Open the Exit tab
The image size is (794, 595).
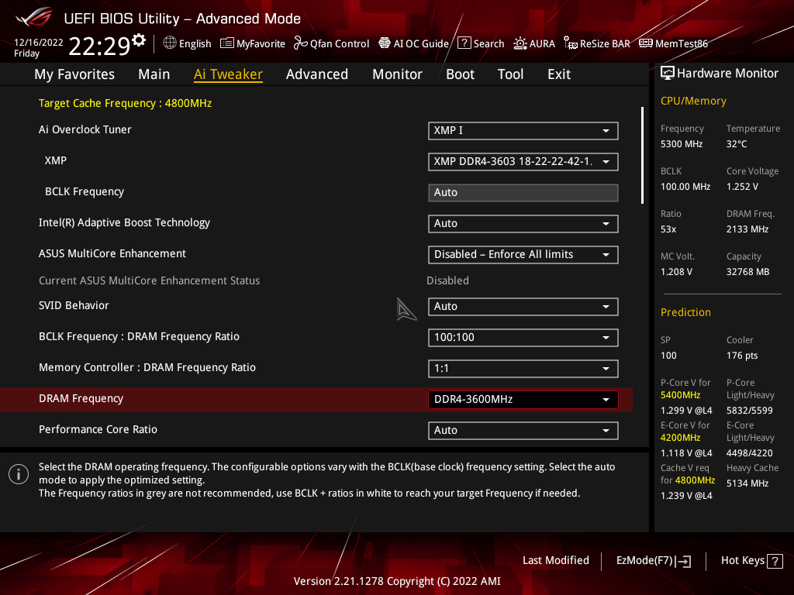[x=559, y=74]
